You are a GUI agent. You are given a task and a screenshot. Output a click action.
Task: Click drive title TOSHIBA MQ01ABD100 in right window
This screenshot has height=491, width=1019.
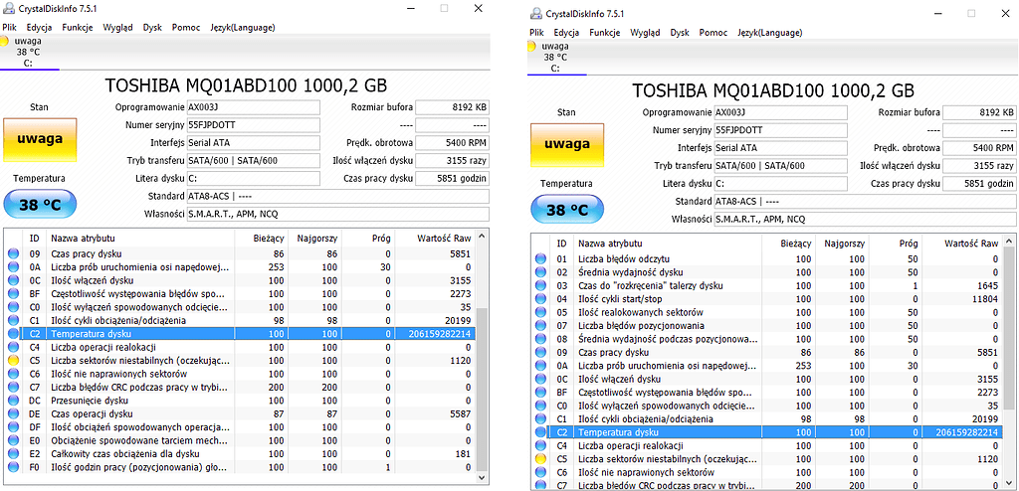pyautogui.click(x=772, y=90)
